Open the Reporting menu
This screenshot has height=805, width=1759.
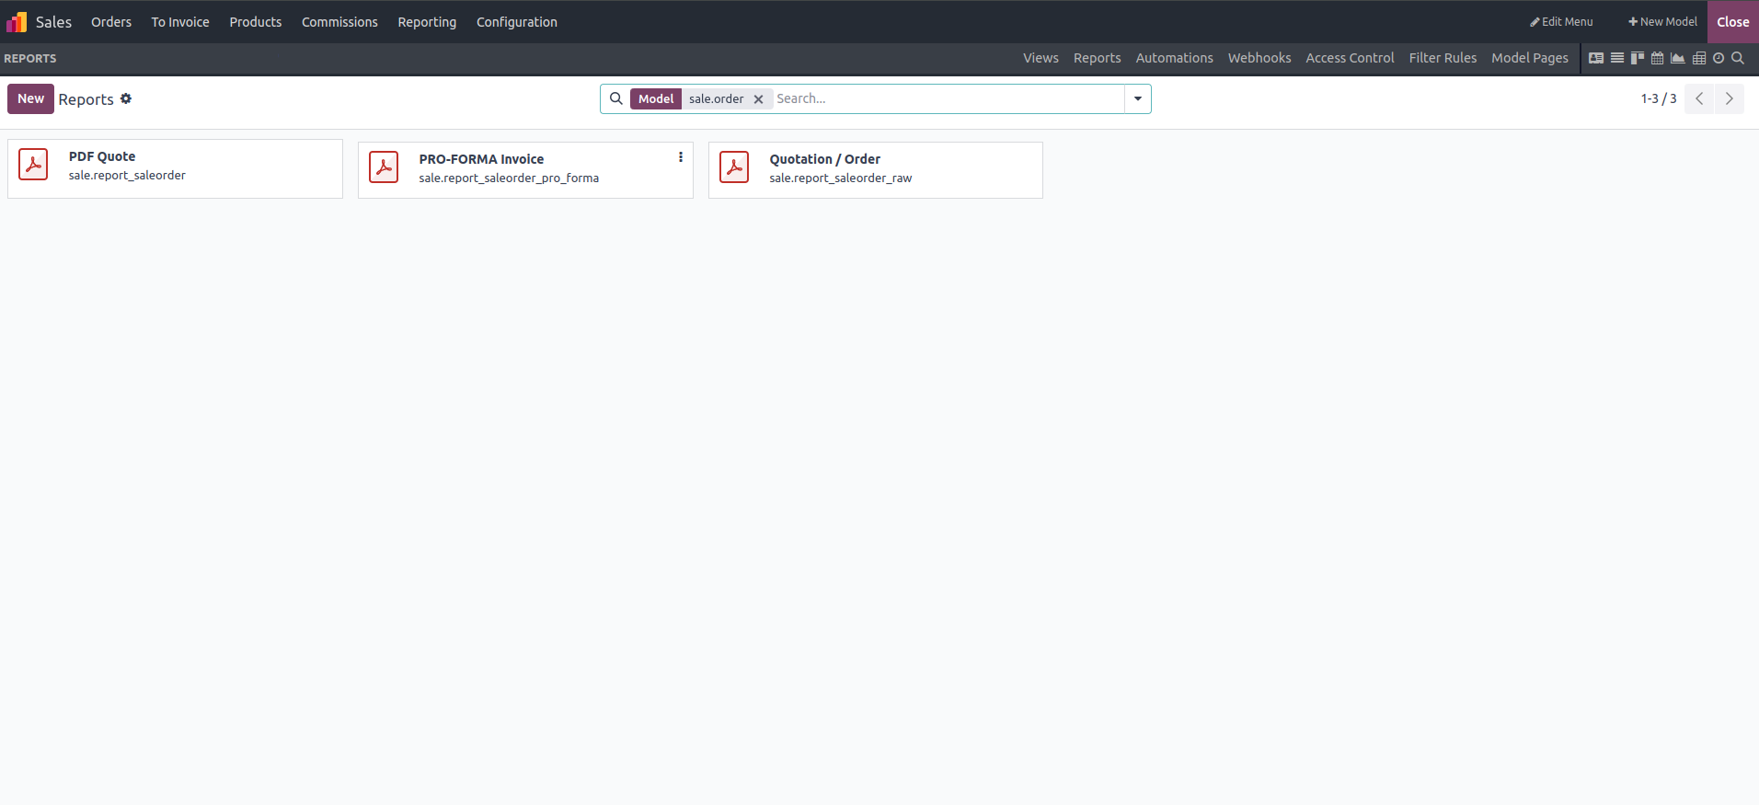pyautogui.click(x=427, y=22)
